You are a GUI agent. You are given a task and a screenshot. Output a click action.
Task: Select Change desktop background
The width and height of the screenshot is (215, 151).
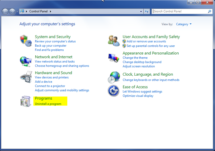[x=142, y=62]
